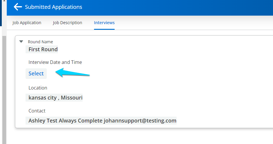Screen dimensions: 273x144
Task: Open the Job Description tab
Action: point(67,23)
